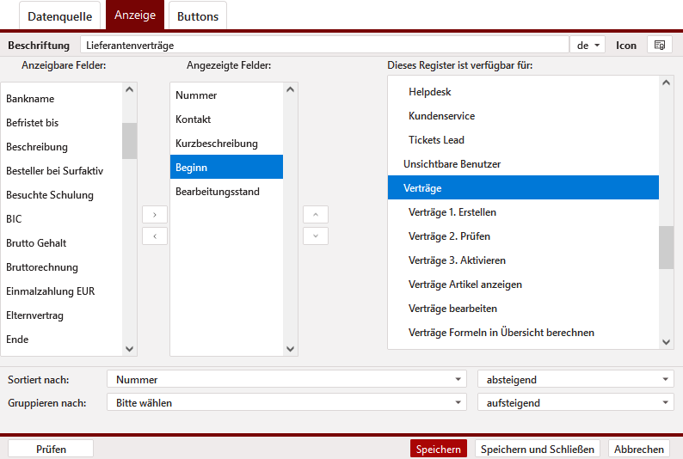
Task: Switch to the Buttons tab
Action: click(198, 16)
